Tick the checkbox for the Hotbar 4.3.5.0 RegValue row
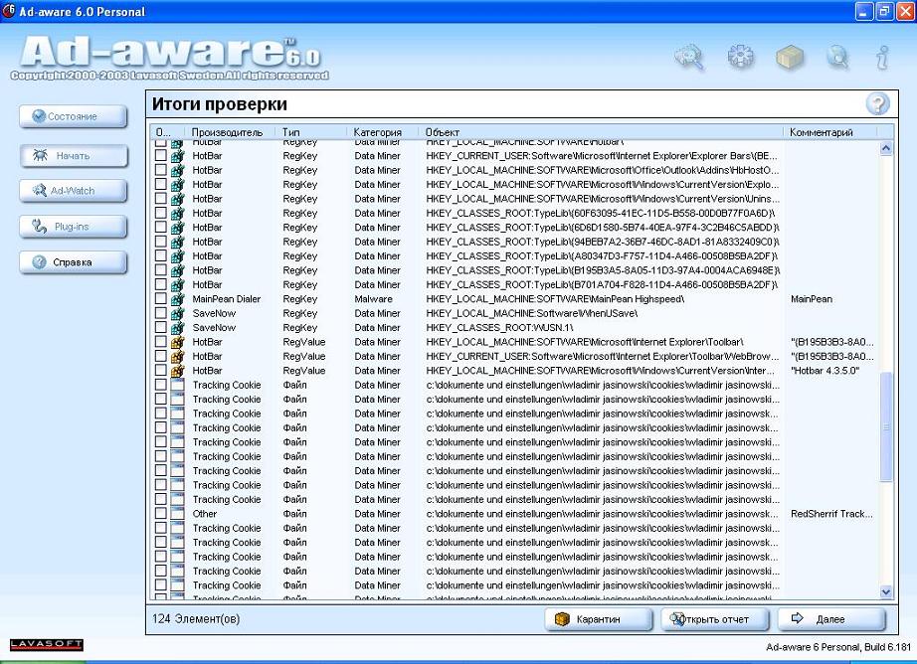 160,371
